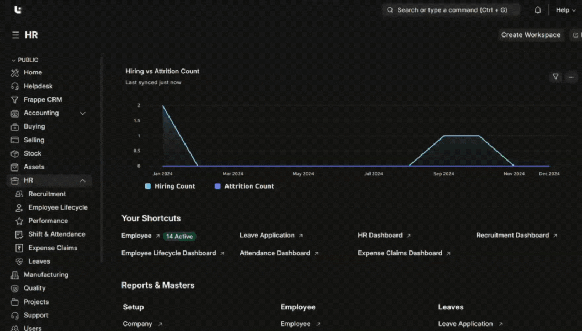Select Shift & Attendance sidebar item
The image size is (582, 331).
pyautogui.click(x=56, y=234)
